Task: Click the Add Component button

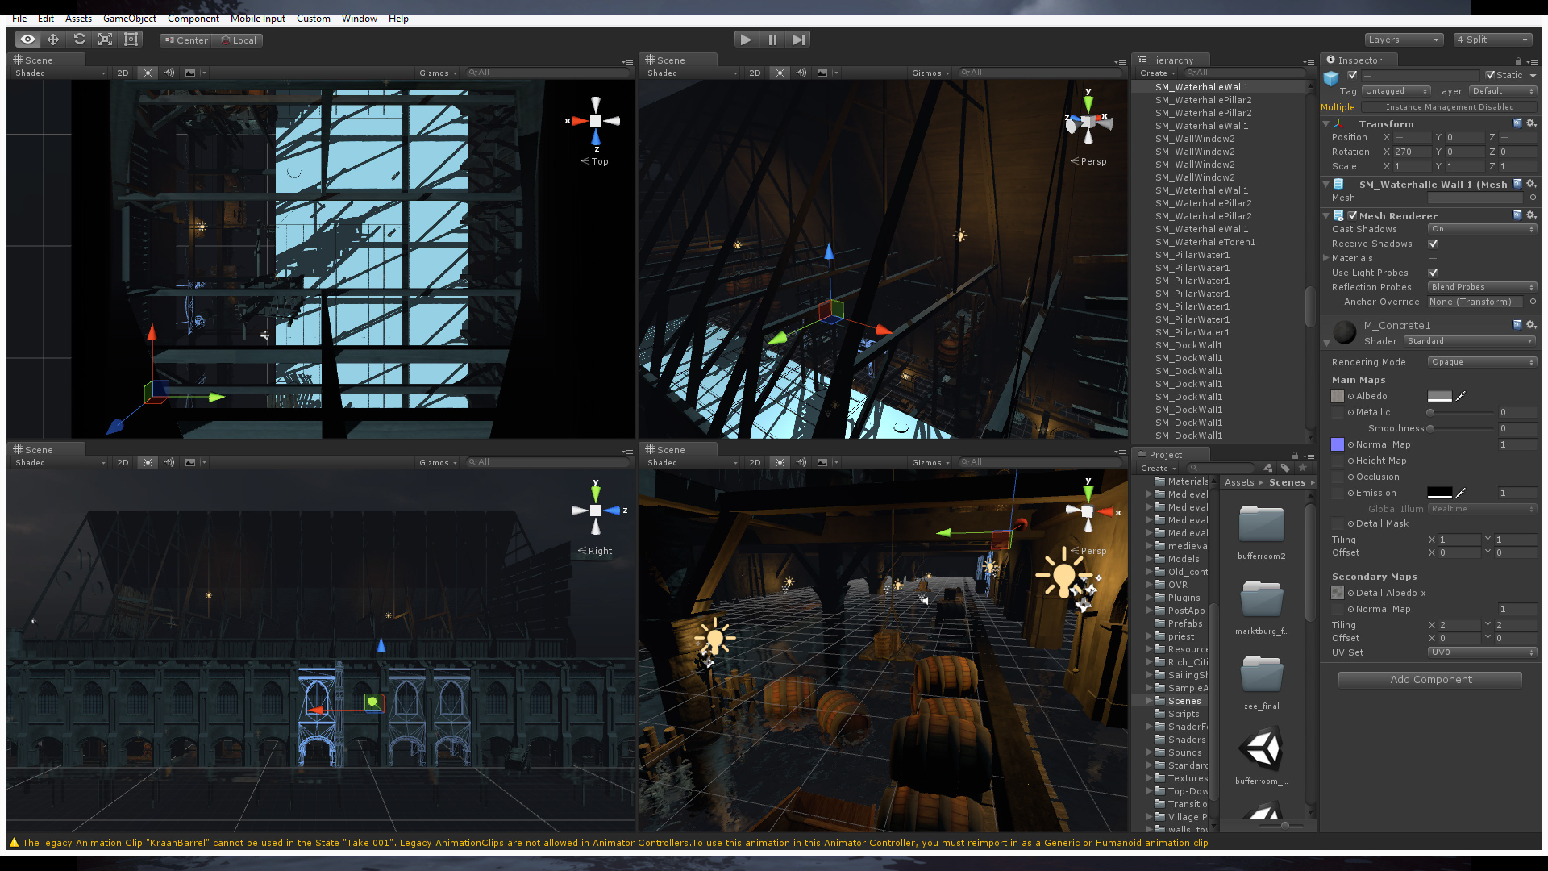Action: click(x=1430, y=679)
